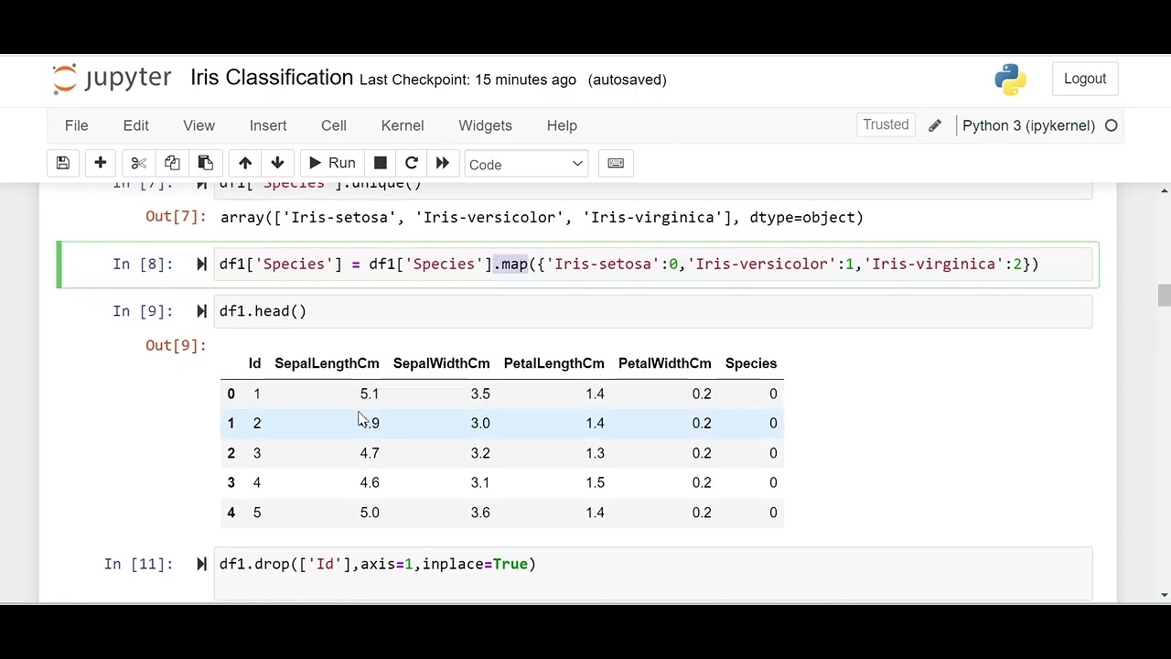Run the In [8] cell via side arrow

tap(201, 265)
